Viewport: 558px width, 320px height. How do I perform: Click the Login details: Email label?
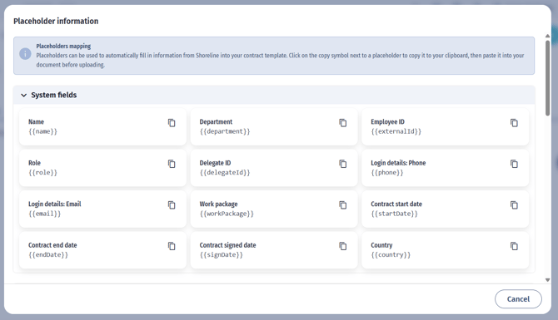(x=55, y=204)
